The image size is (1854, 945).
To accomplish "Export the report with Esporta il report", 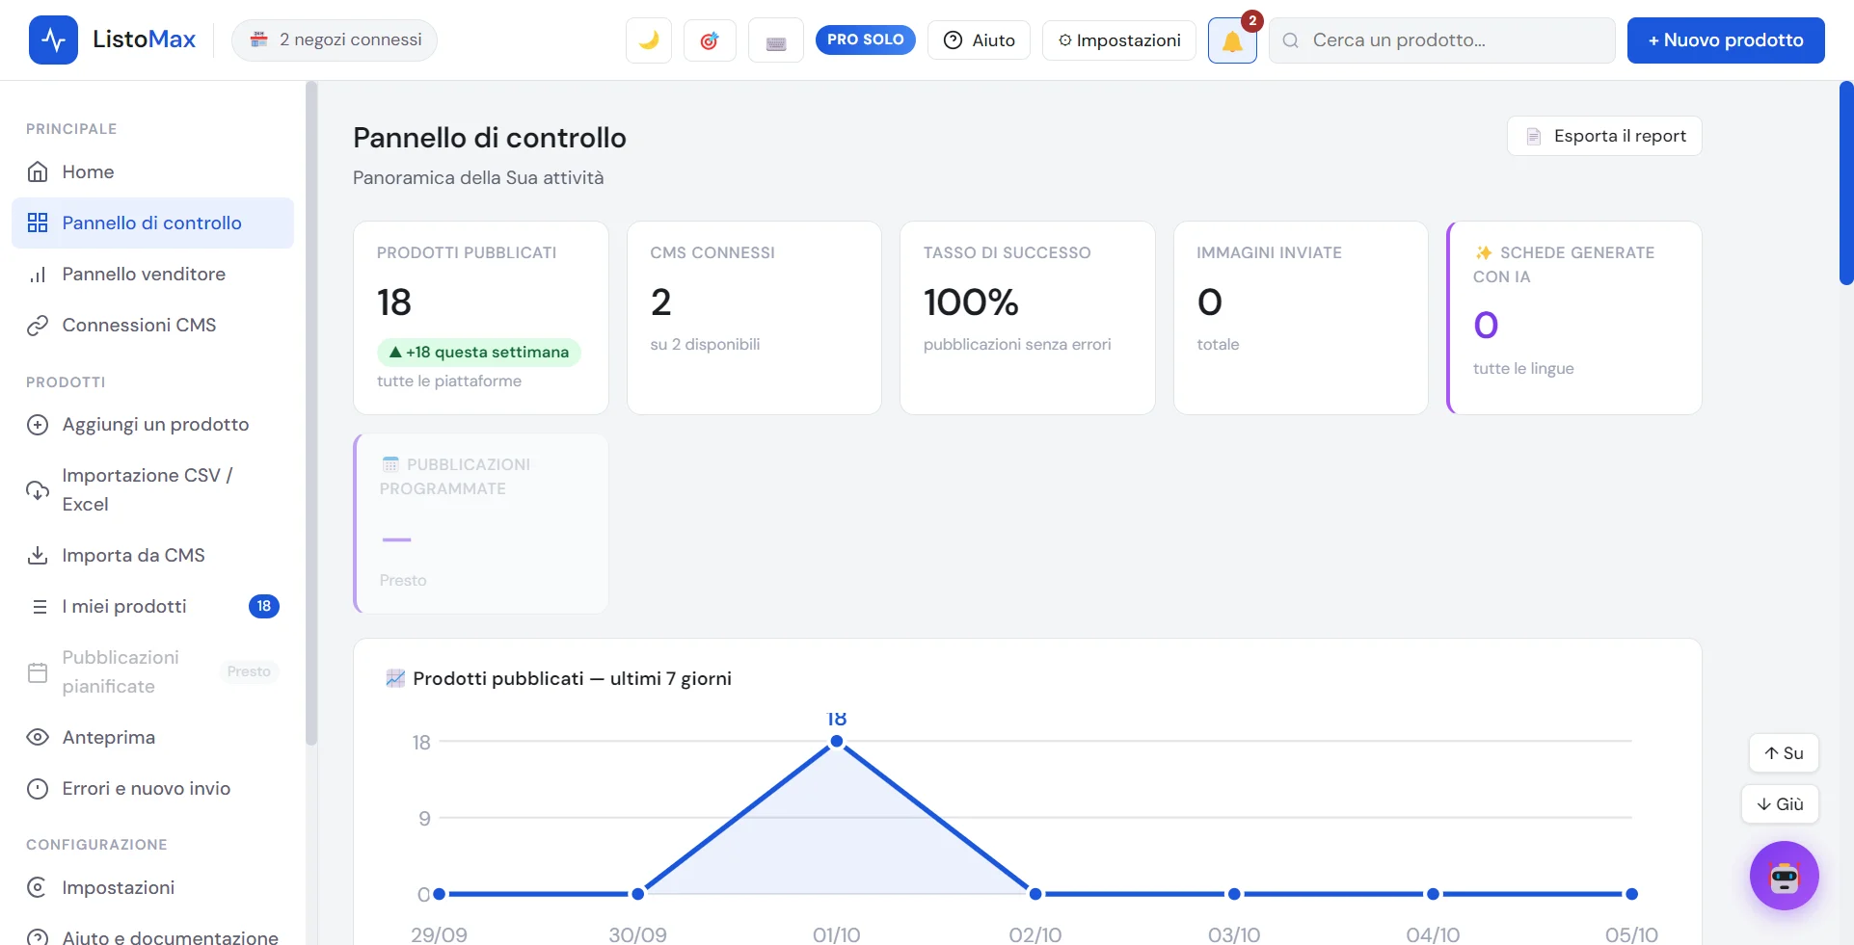I will tap(1604, 136).
